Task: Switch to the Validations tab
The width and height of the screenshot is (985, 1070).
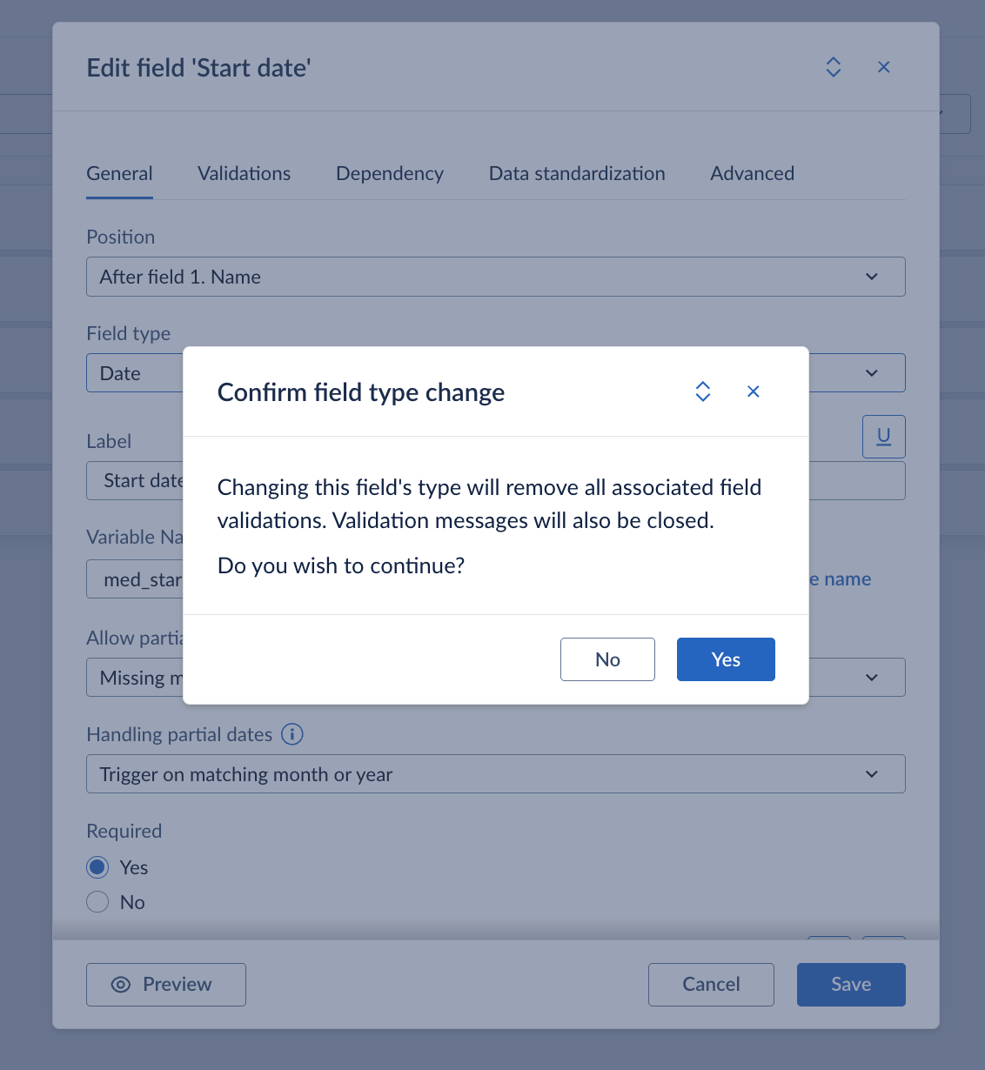Action: (x=244, y=174)
